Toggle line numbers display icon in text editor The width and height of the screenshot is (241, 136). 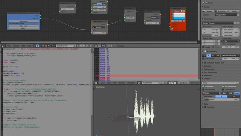click(169, 83)
